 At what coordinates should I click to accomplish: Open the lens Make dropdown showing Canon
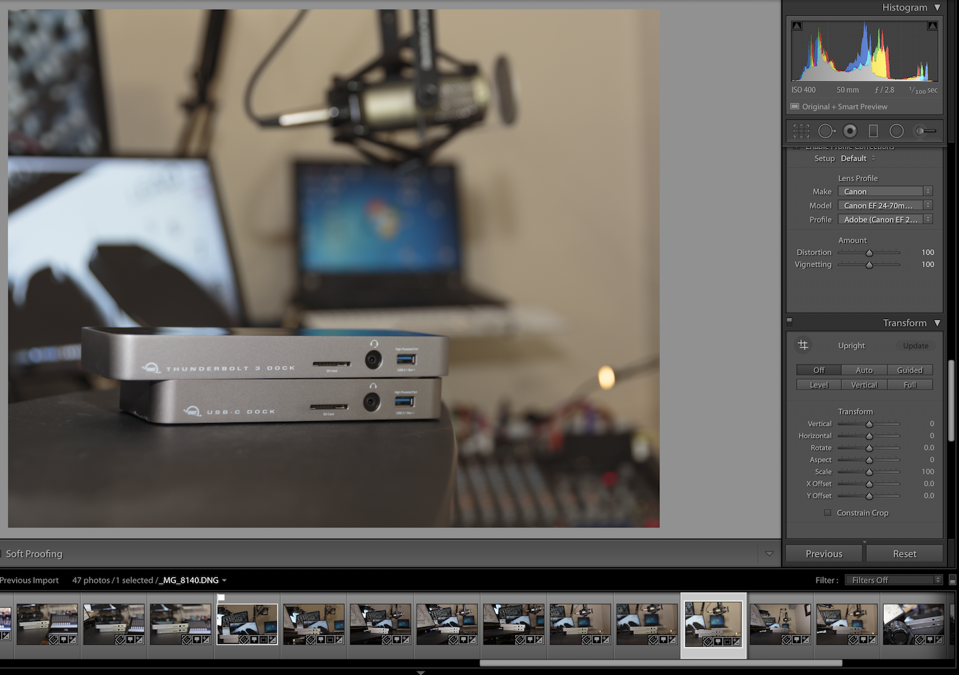(884, 191)
